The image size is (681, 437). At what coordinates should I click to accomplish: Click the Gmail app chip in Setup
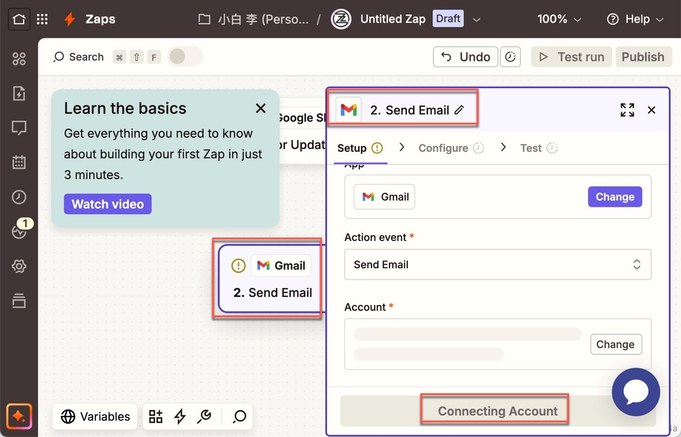(384, 197)
